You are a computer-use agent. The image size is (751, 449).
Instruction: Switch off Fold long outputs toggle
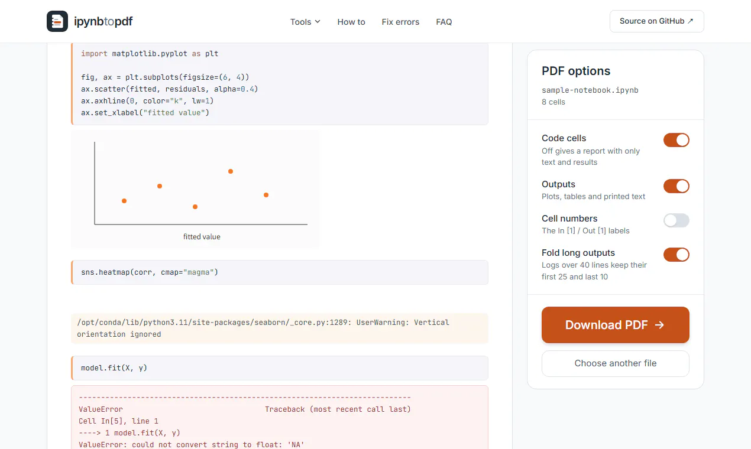click(x=676, y=255)
